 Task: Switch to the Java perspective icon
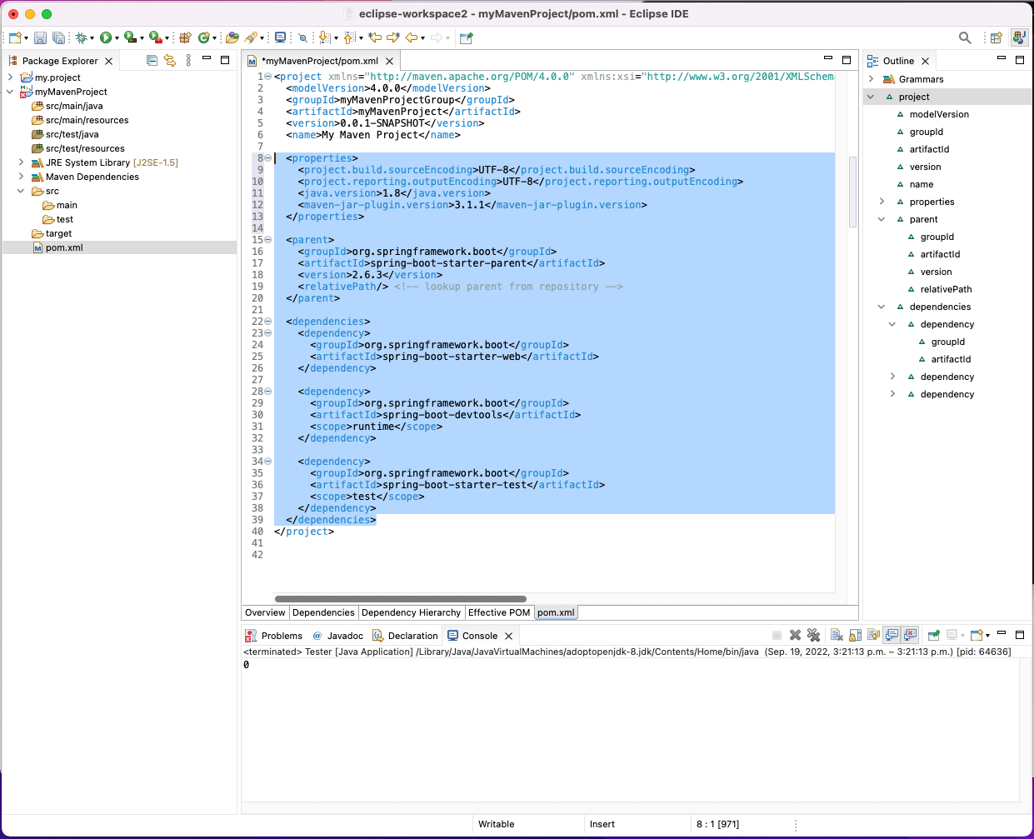1018,37
